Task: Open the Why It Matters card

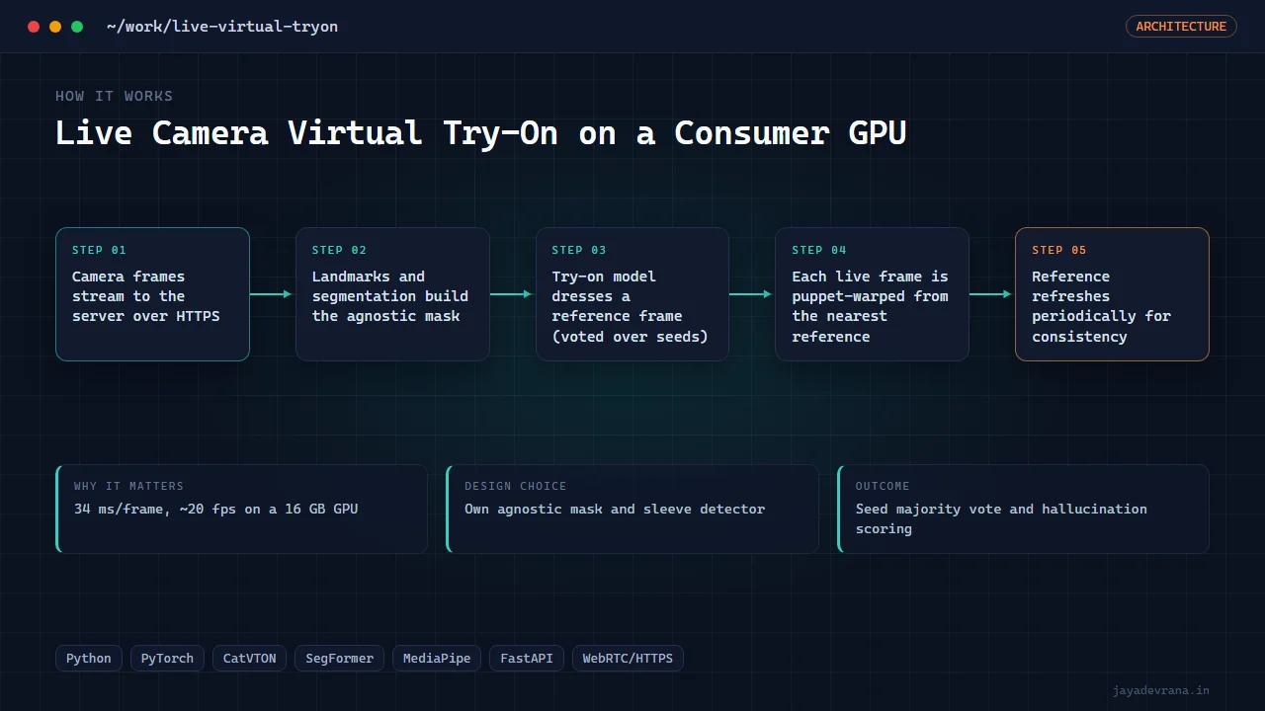Action: click(x=242, y=509)
